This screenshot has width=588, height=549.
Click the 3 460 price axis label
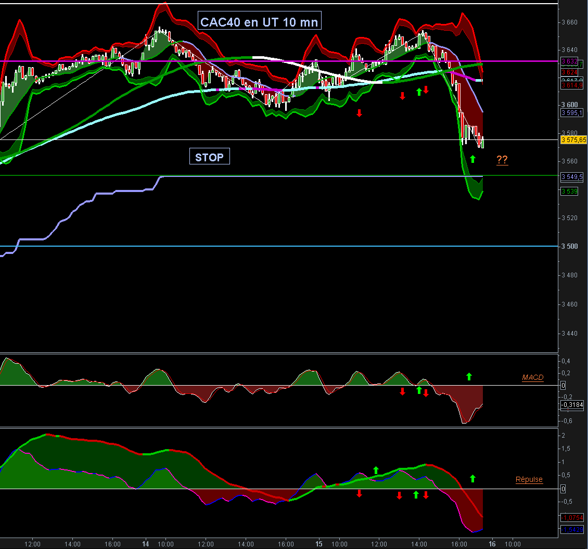click(x=569, y=304)
